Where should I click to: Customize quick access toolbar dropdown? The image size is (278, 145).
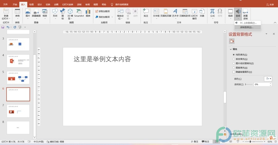click(x=25, y=27)
